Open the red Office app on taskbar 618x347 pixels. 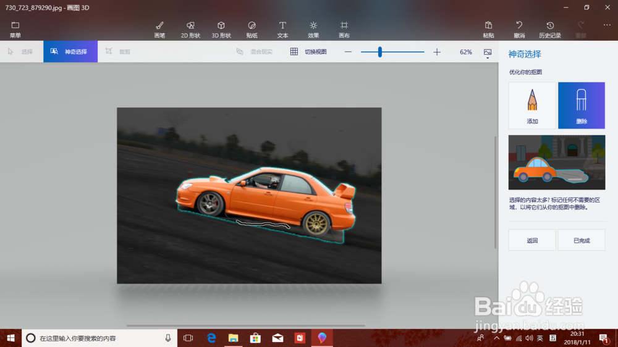(x=300, y=338)
